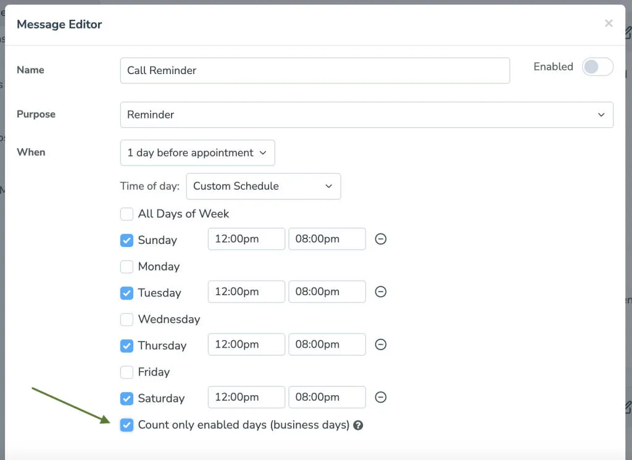Uncheck Count only enabled days
This screenshot has height=460, width=632.
click(127, 425)
